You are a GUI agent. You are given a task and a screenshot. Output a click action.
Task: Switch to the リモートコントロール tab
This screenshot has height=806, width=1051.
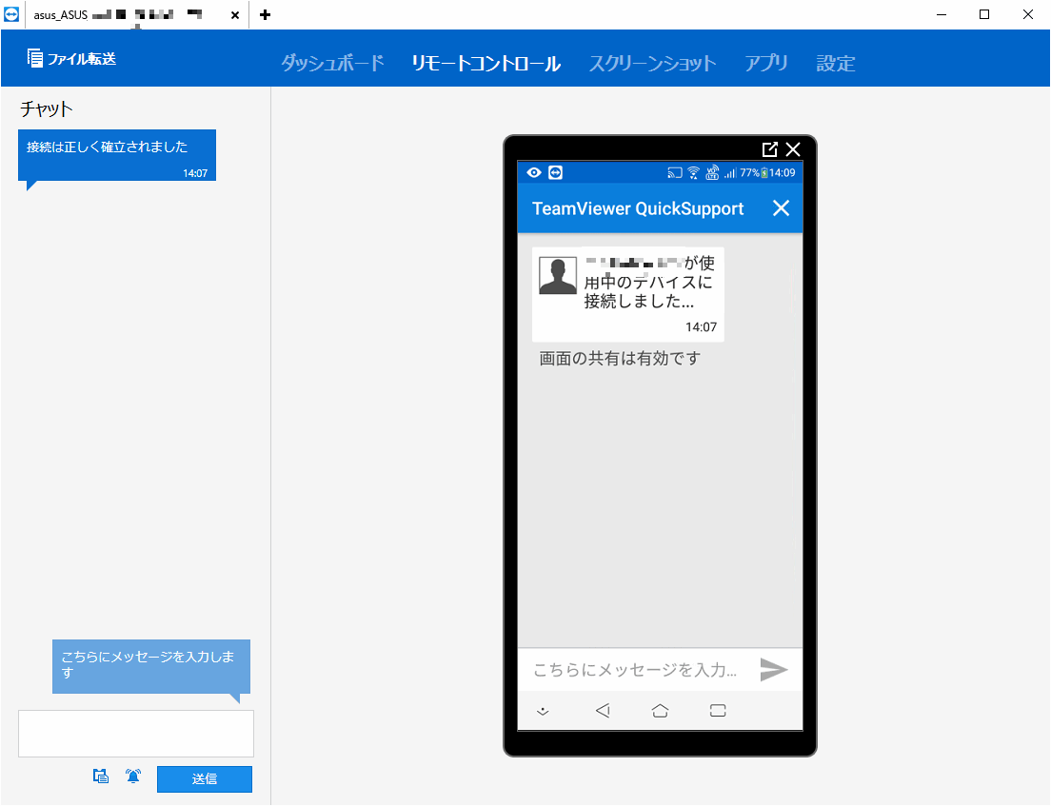tap(486, 63)
